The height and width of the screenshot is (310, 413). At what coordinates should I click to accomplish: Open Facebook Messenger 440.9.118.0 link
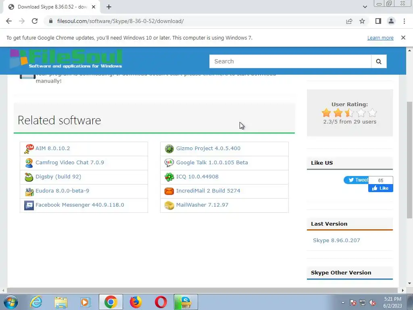point(80,205)
